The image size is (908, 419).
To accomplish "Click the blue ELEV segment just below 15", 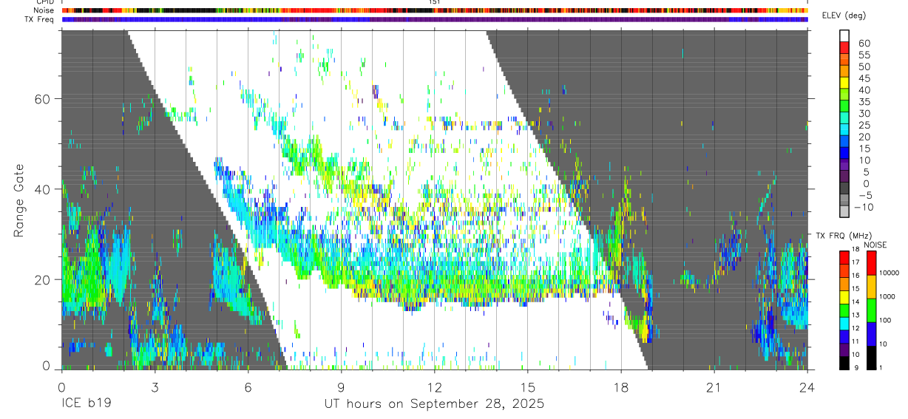I will pyautogui.click(x=844, y=153).
